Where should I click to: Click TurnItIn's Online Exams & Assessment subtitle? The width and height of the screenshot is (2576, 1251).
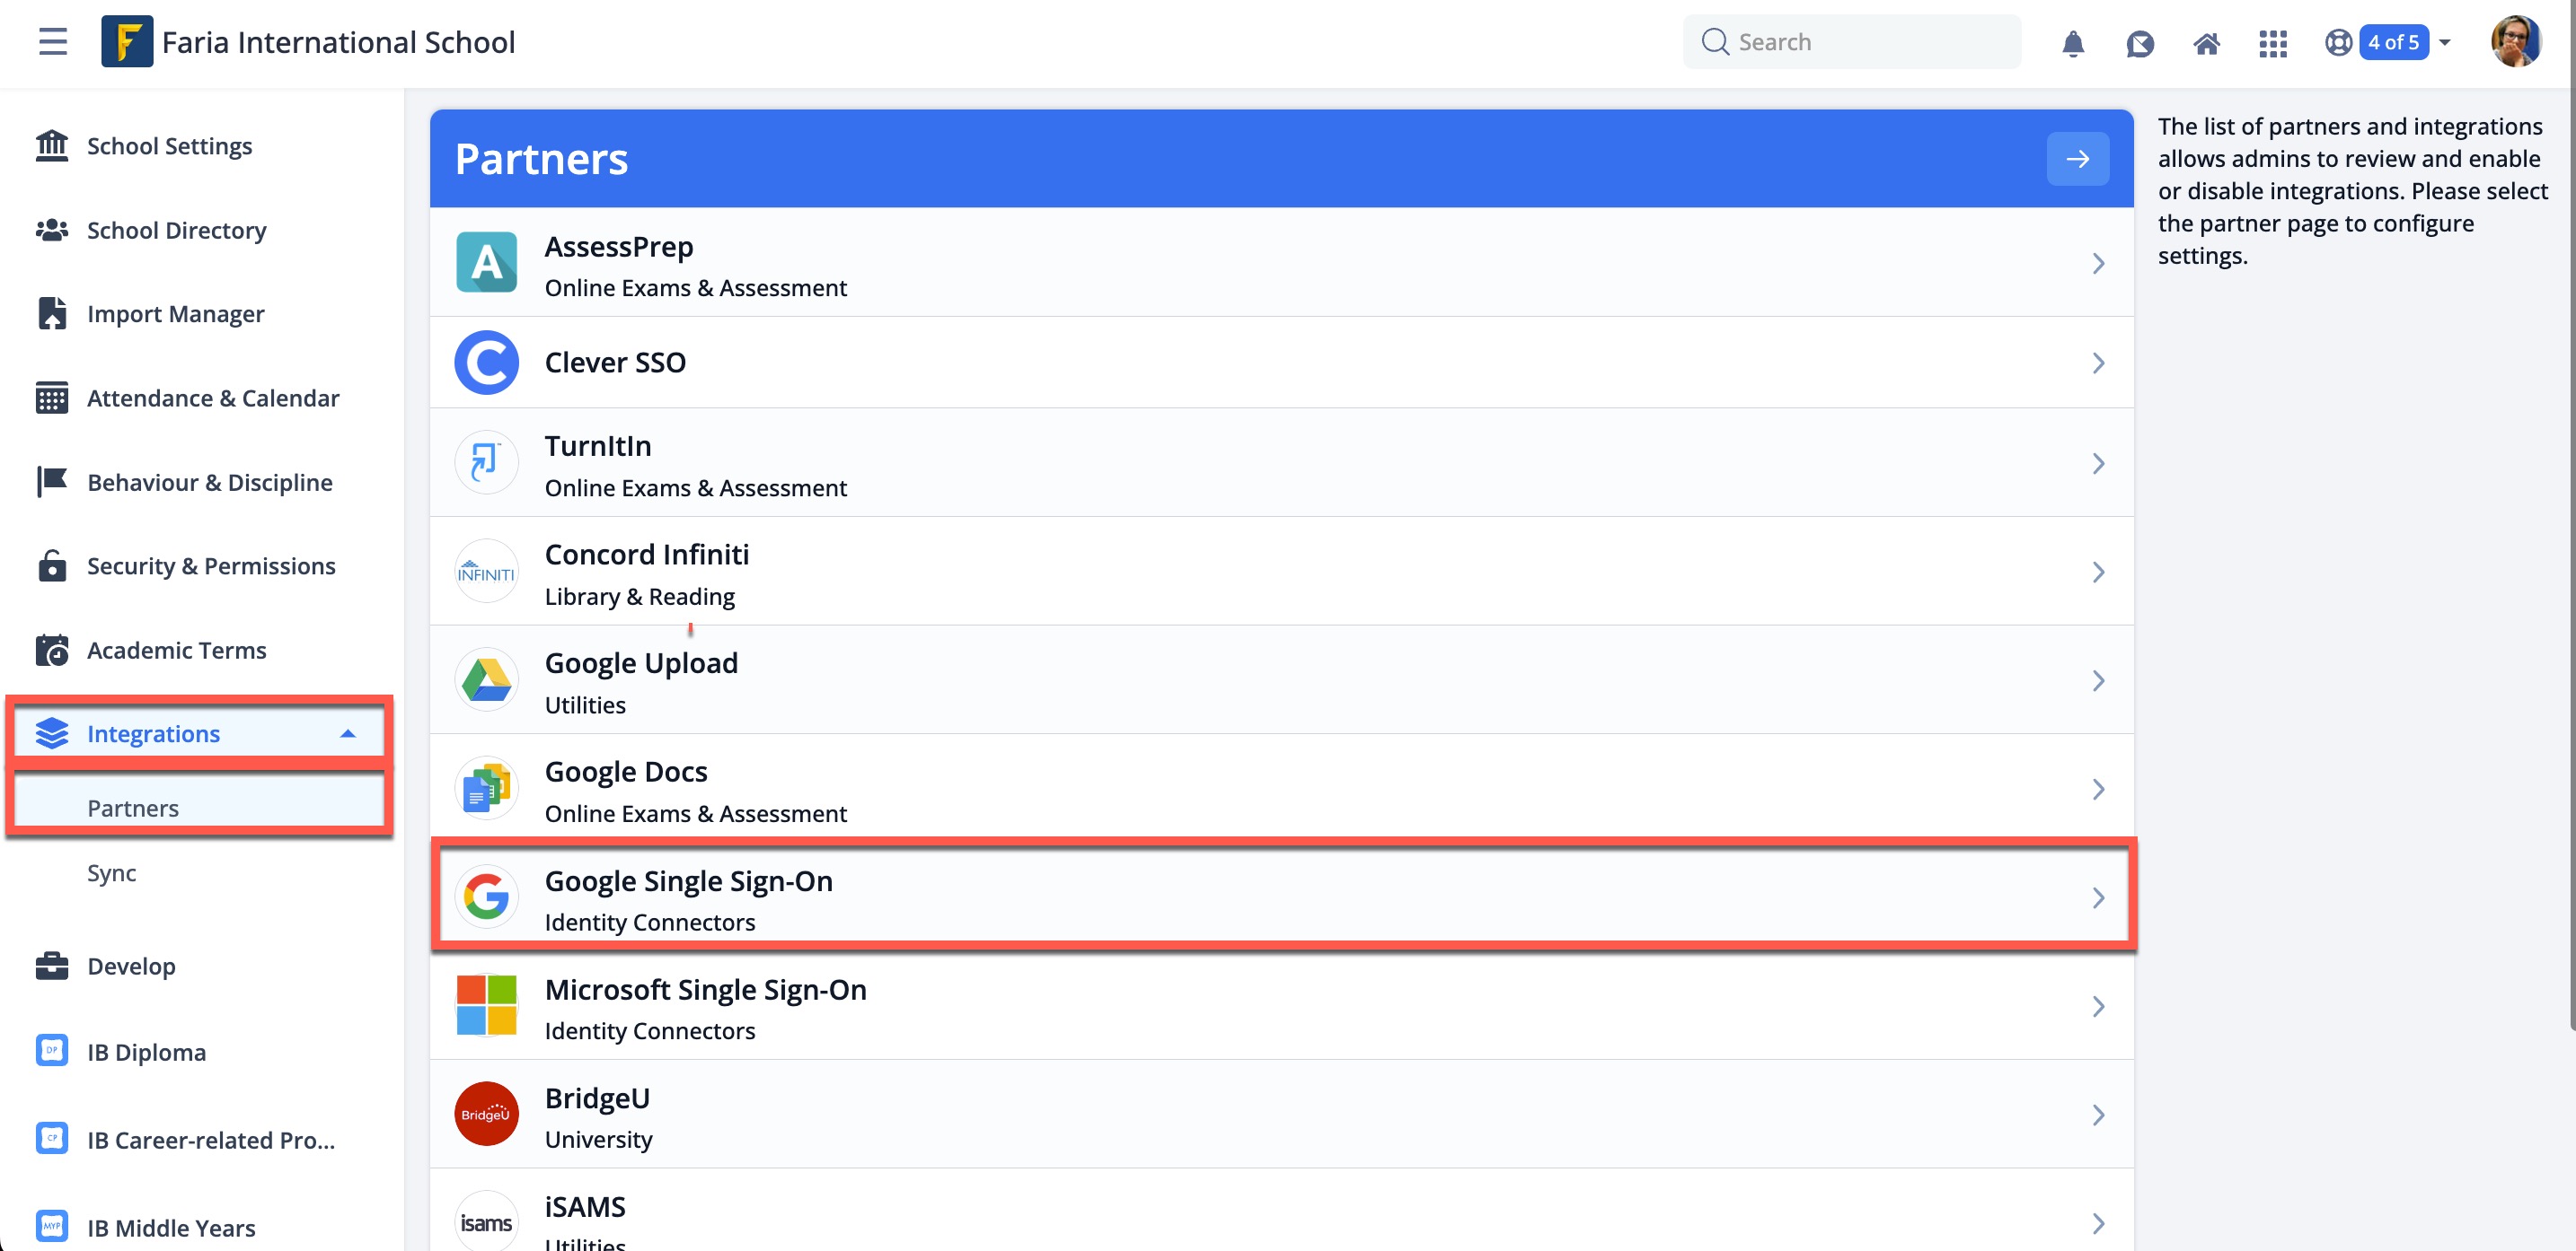click(x=696, y=487)
